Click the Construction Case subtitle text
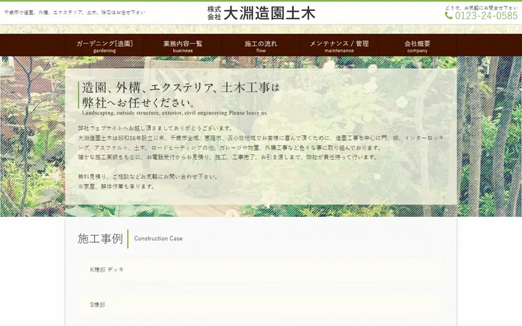 pyautogui.click(x=158, y=239)
